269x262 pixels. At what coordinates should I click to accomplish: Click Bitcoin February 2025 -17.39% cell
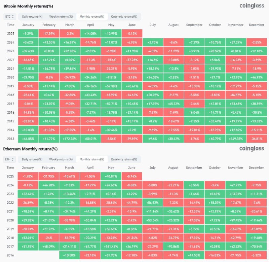(49, 33)
